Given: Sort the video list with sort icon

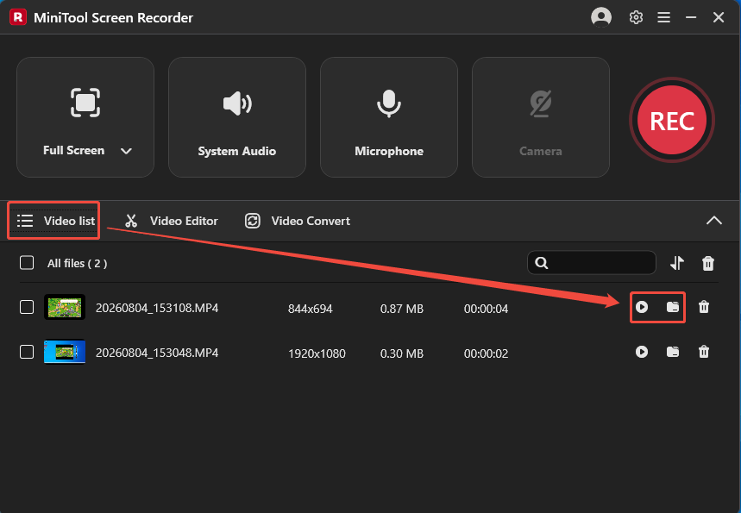Looking at the screenshot, I should click(677, 263).
